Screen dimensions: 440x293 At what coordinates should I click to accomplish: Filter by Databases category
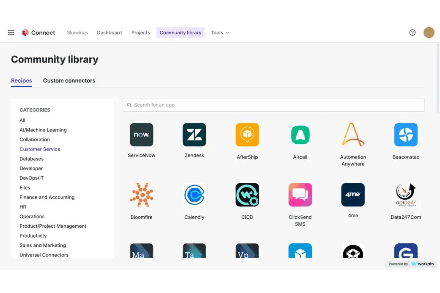click(x=32, y=159)
